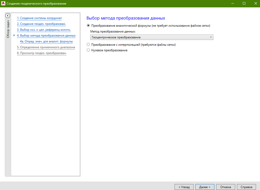Select analytical formula transformation radio button
The image size is (260, 190).
(88, 26)
